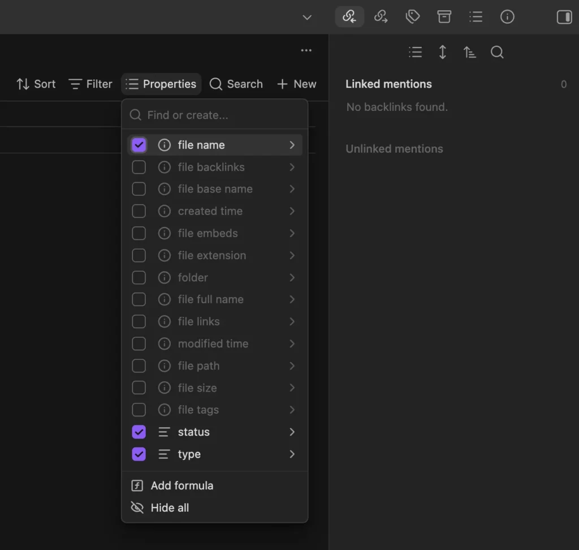This screenshot has height=550, width=579.
Task: Enable the modified time checkbox
Action: point(139,344)
